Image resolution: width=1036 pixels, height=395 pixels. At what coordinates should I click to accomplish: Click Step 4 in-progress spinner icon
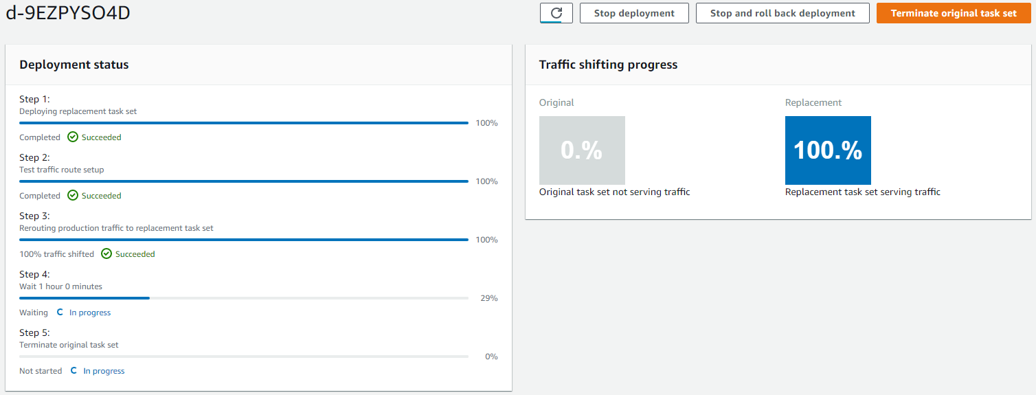coord(60,313)
